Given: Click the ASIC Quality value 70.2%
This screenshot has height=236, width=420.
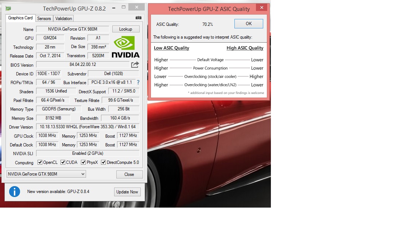Looking at the screenshot, I should point(207,24).
